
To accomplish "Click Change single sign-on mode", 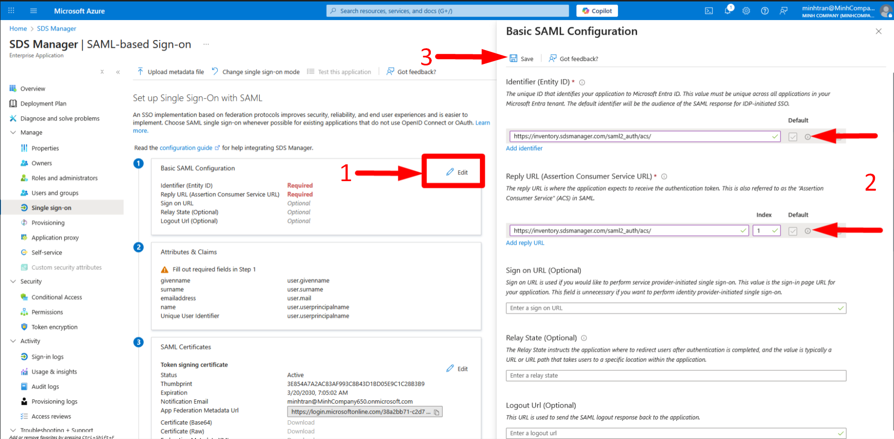I will 256,72.
